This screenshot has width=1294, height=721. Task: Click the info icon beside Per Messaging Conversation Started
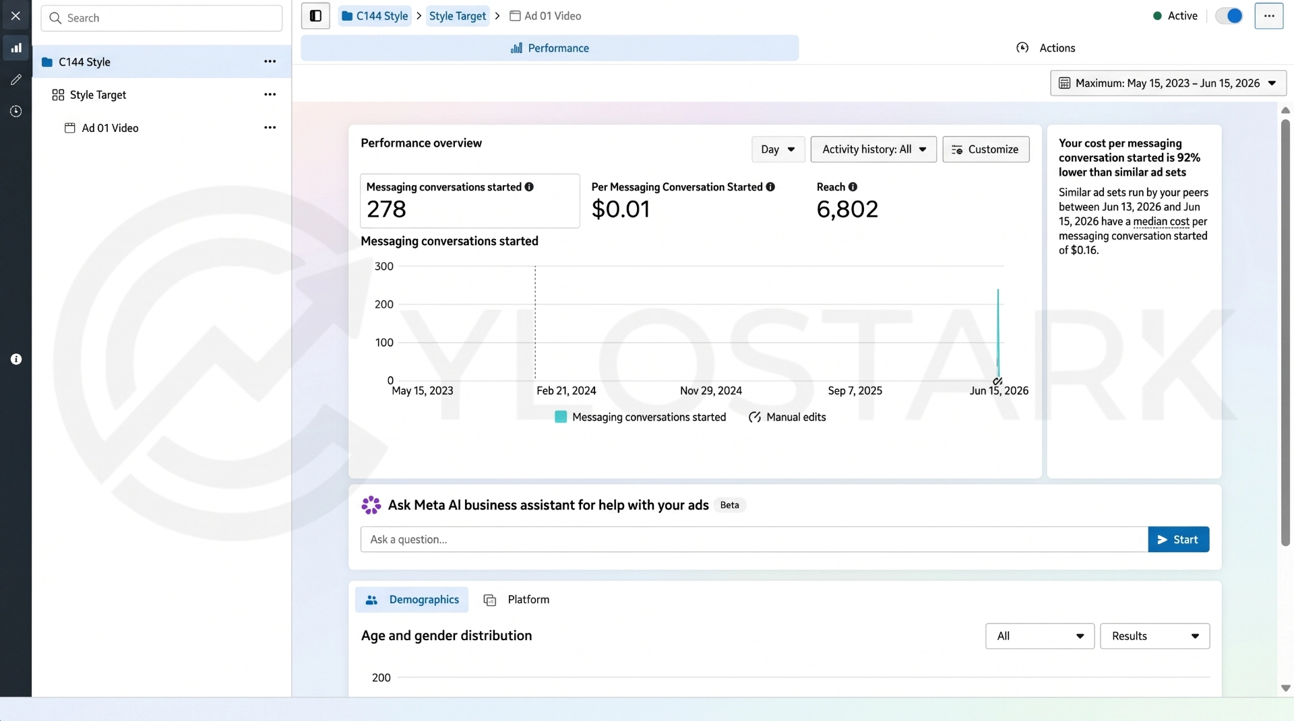(770, 187)
